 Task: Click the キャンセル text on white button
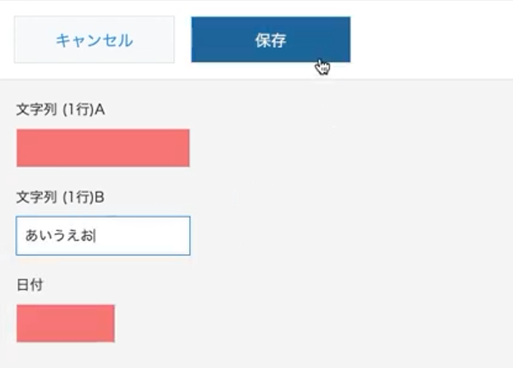click(x=95, y=40)
